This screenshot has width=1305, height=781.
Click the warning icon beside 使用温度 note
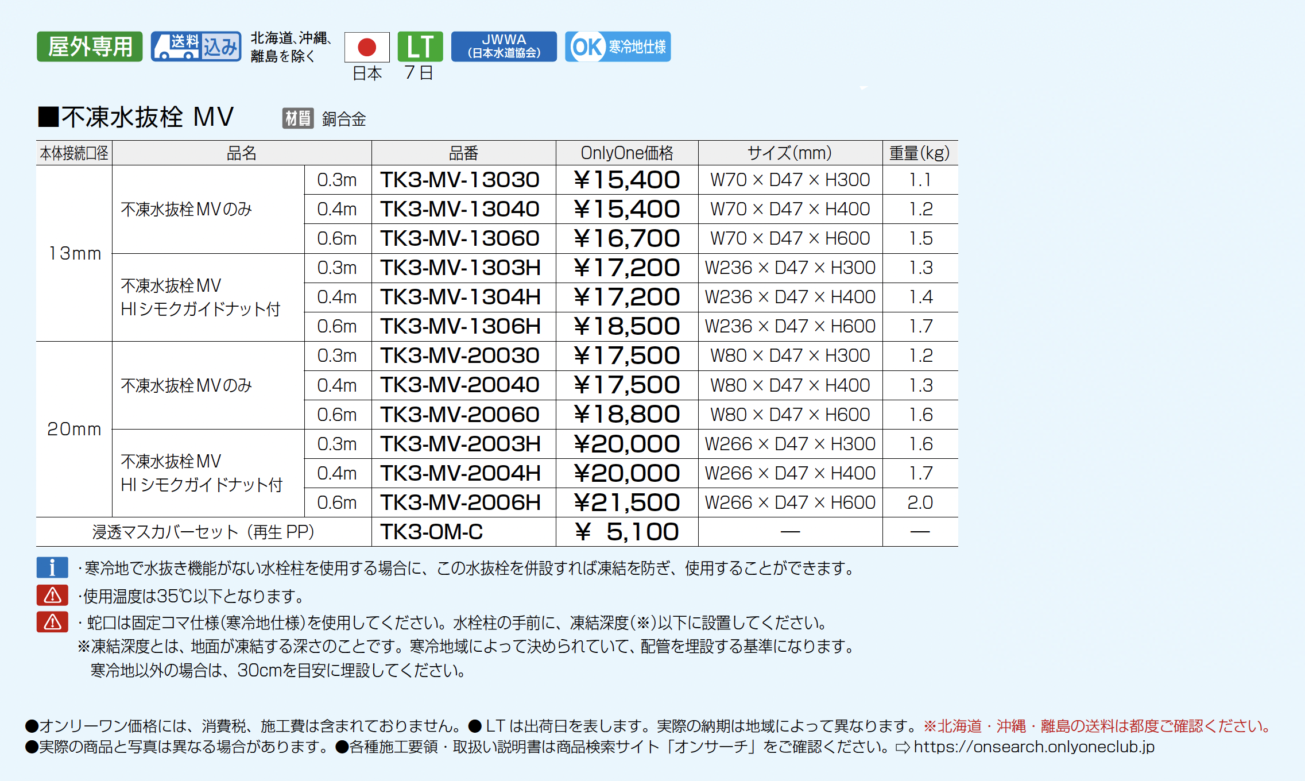click(52, 596)
